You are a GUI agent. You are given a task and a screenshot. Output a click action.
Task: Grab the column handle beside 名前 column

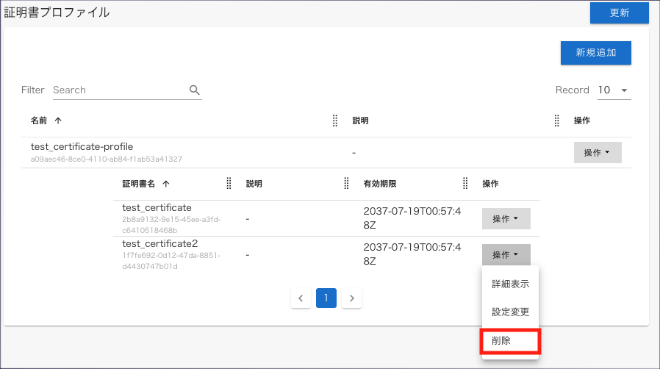click(335, 121)
